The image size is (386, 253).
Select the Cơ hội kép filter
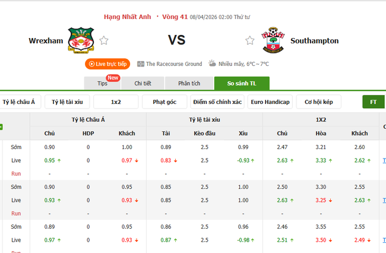[x=318, y=102]
